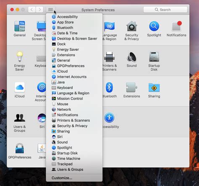Open the Java pane icon in grid
199x186 pixels.
(x=42, y=148)
